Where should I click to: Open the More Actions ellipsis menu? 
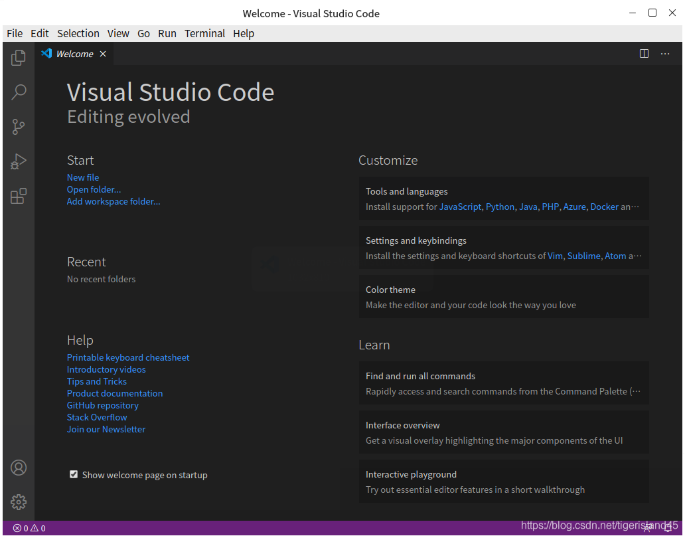tap(665, 54)
